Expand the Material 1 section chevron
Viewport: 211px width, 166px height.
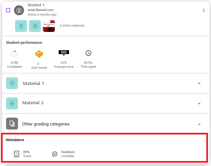click(199, 83)
